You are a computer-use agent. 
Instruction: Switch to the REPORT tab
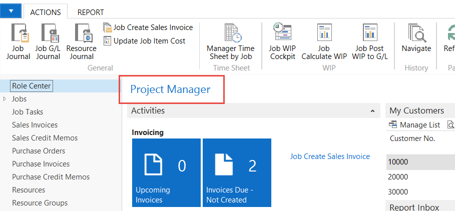[91, 12]
